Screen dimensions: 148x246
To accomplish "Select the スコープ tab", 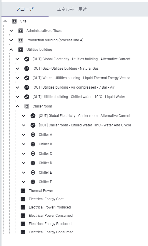I will pyautogui.click(x=25, y=9).
